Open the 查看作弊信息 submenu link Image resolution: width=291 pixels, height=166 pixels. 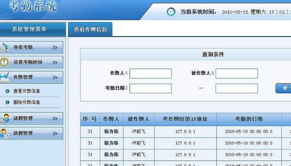tap(27, 91)
